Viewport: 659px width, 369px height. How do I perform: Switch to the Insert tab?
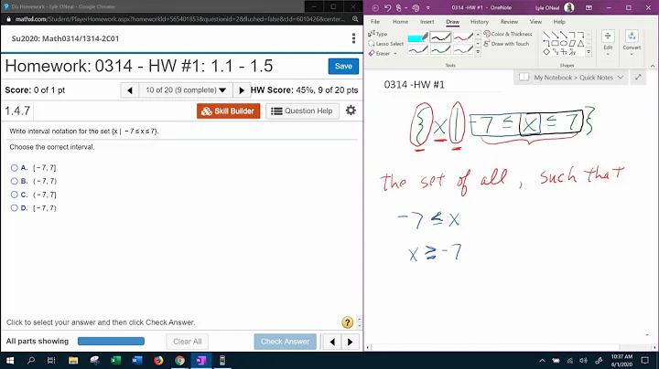point(427,21)
